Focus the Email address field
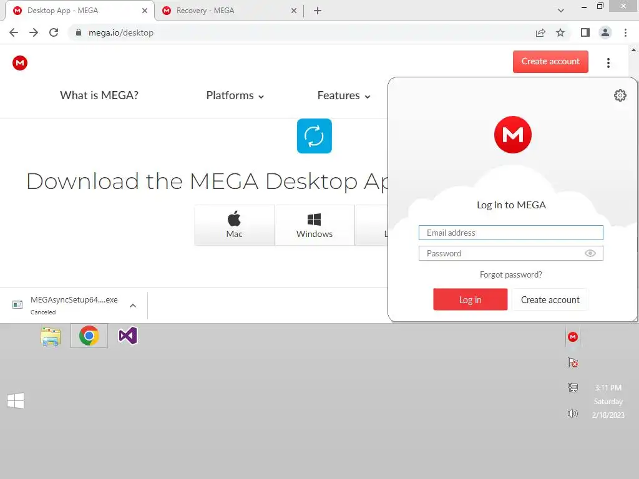This screenshot has width=639, height=479. pyautogui.click(x=510, y=233)
